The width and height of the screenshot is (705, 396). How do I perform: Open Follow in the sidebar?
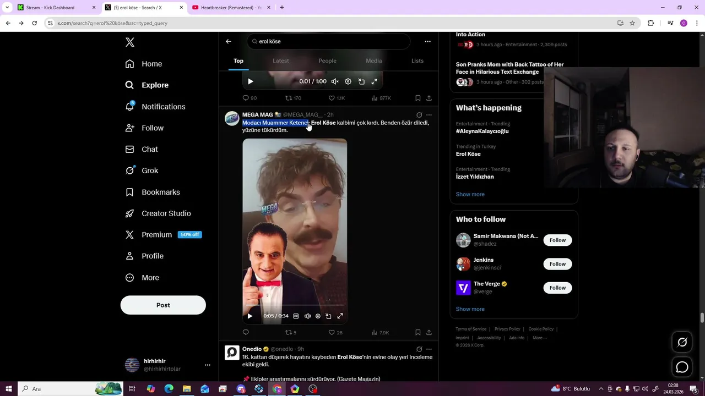click(144, 128)
